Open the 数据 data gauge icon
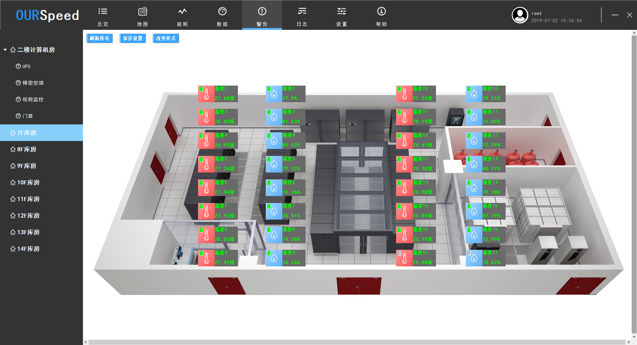The image size is (637, 345). [222, 12]
